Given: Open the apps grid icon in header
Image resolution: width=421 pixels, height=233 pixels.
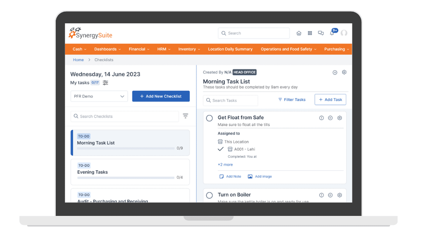Looking at the screenshot, I should (310, 33).
